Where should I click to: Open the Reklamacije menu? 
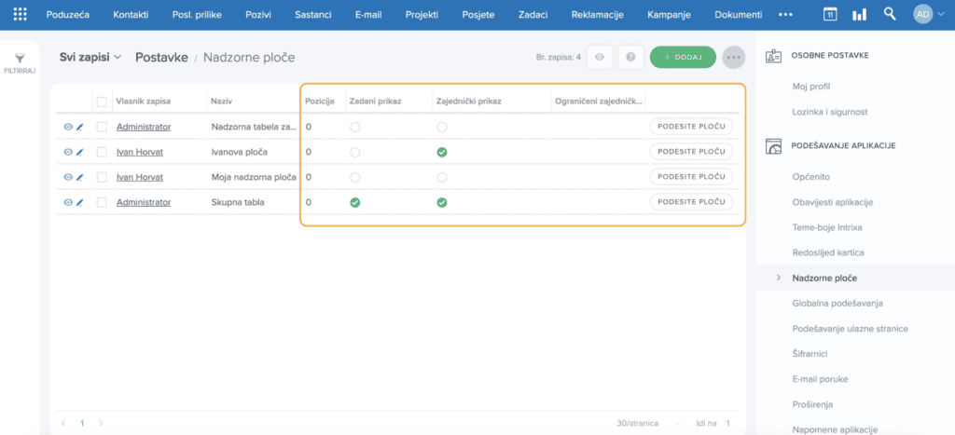click(598, 15)
